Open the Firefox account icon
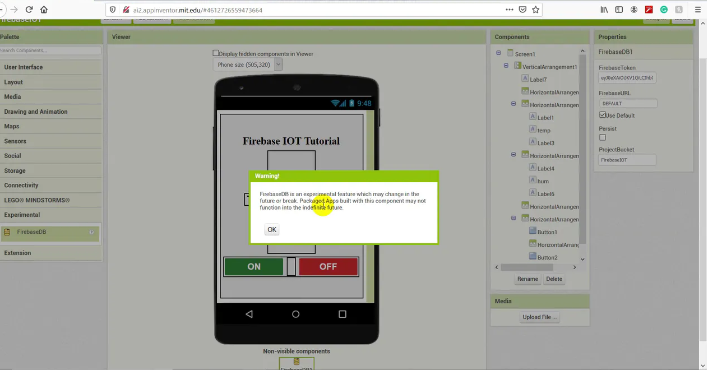The image size is (708, 370). pos(634,10)
